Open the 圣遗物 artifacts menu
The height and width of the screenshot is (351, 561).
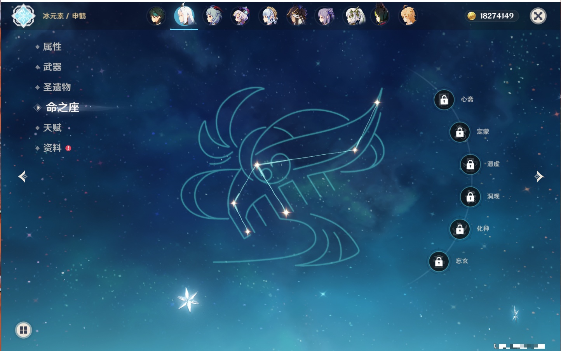[x=57, y=87]
